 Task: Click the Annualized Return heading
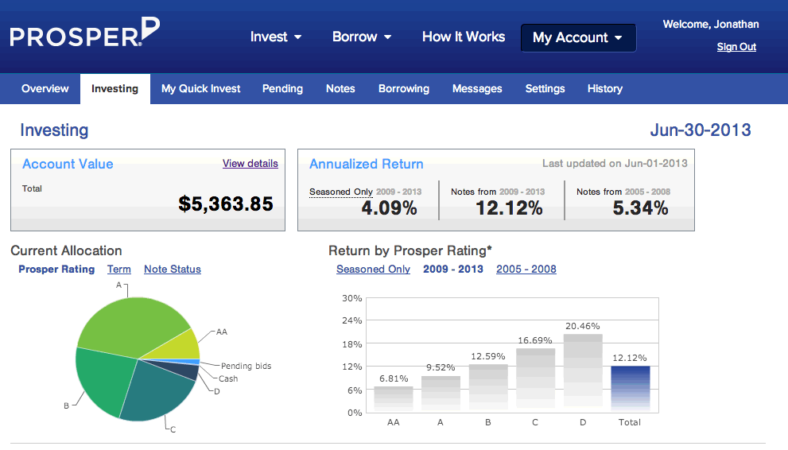click(x=367, y=164)
